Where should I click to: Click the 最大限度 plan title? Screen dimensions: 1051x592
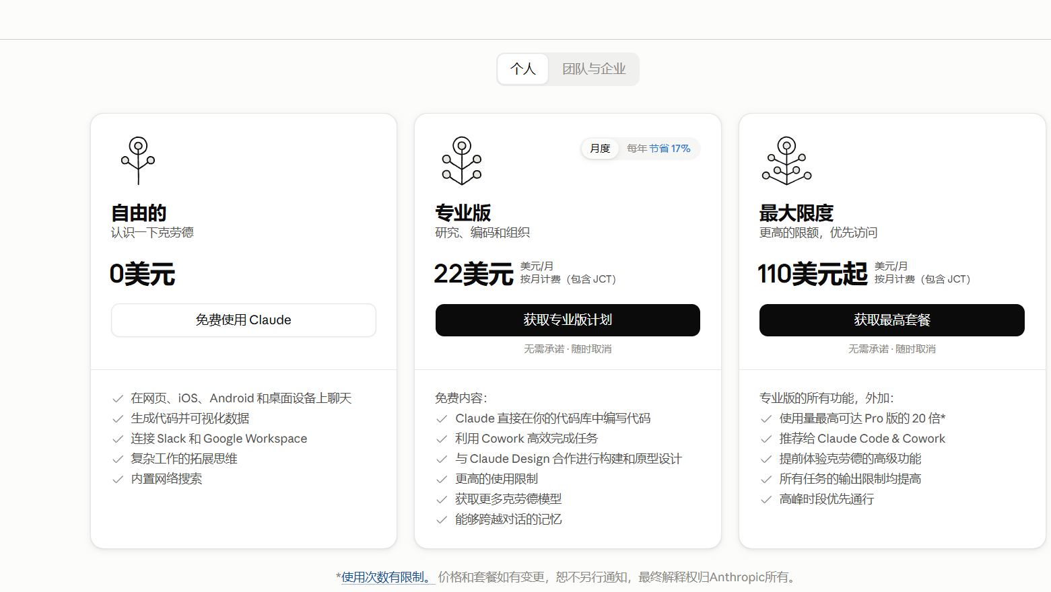pyautogui.click(x=796, y=213)
